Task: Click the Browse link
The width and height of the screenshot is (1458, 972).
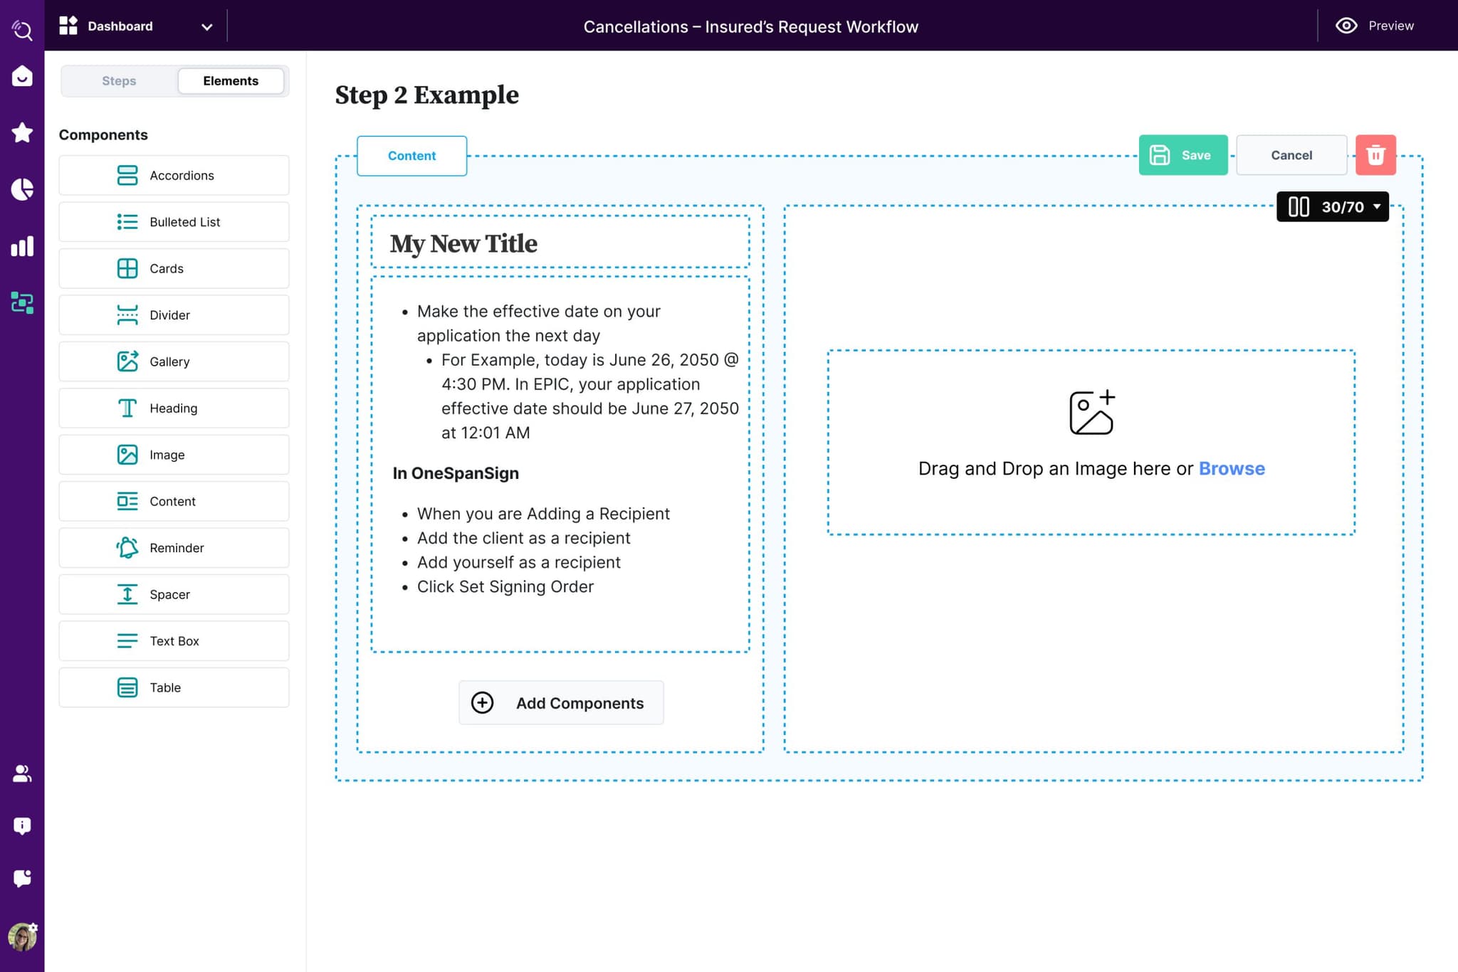Action: tap(1231, 468)
